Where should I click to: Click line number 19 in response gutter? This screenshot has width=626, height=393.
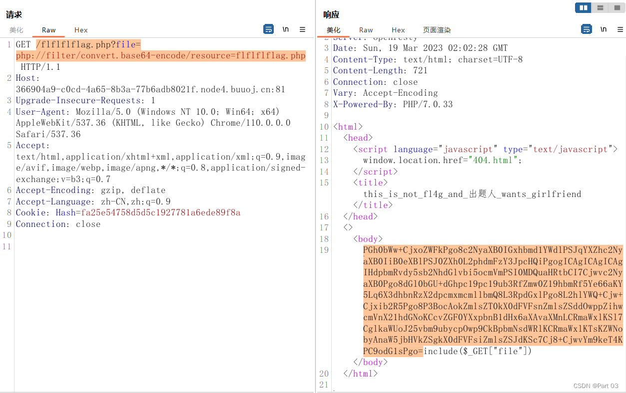[x=324, y=250]
